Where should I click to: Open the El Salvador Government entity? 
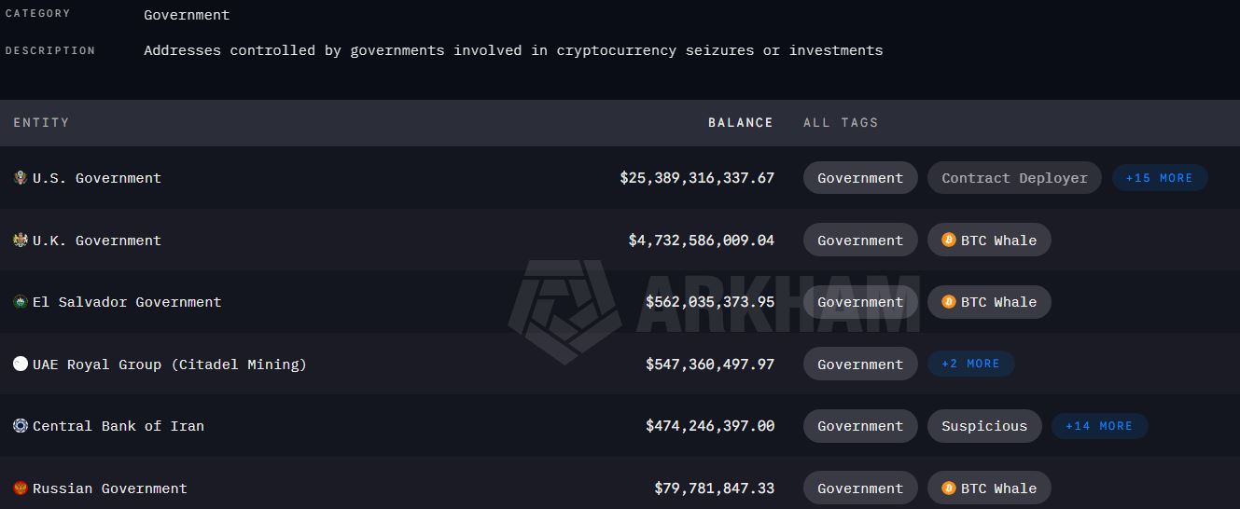point(127,302)
